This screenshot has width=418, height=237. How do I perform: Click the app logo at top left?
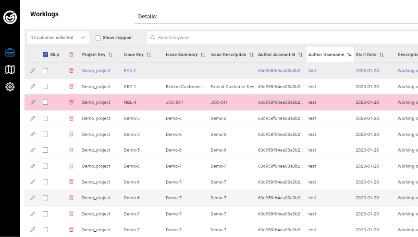point(10,18)
